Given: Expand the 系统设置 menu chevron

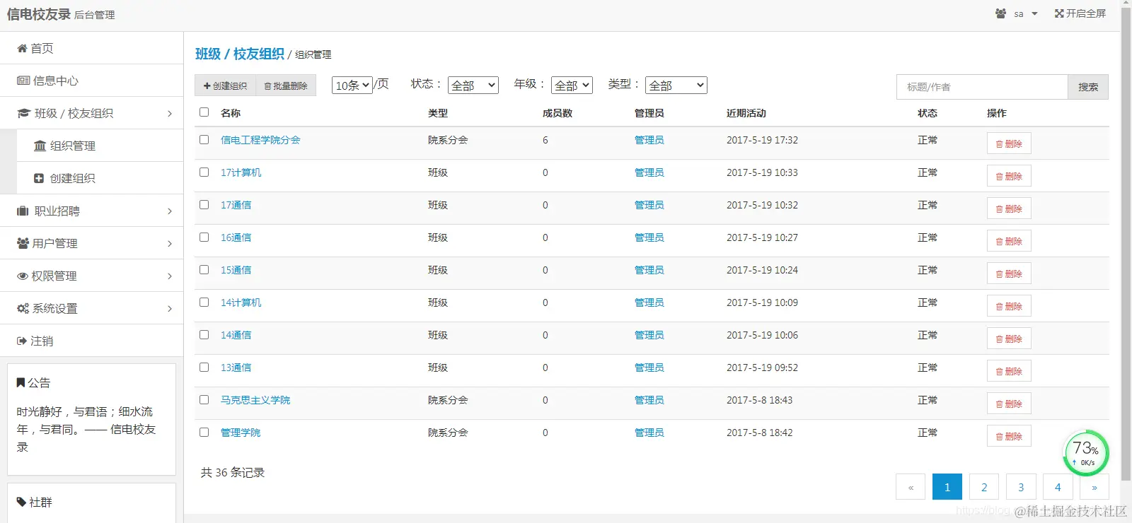Looking at the screenshot, I should pyautogui.click(x=170, y=308).
